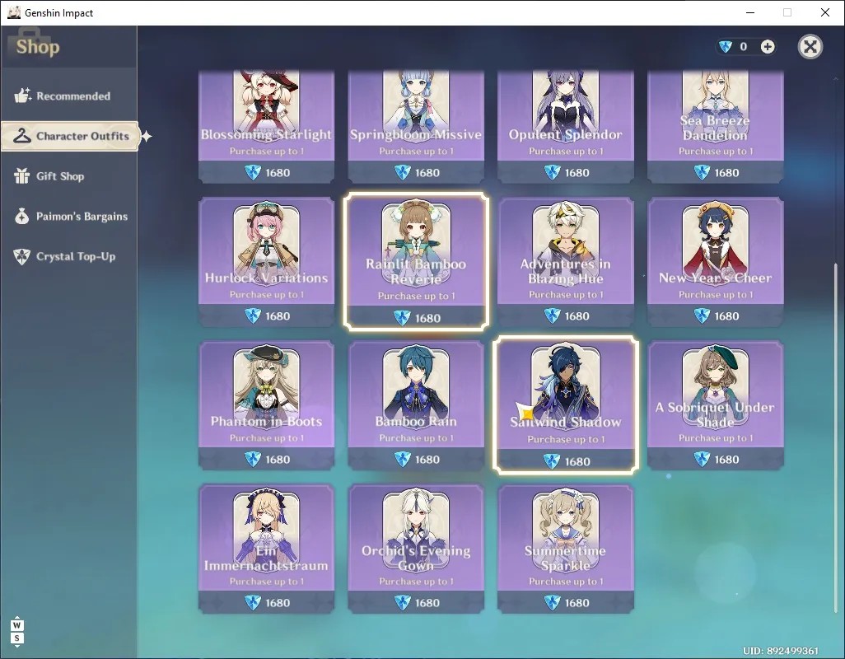845x659 pixels.
Task: Select the Hurlock Variations outfit card
Action: [266, 261]
